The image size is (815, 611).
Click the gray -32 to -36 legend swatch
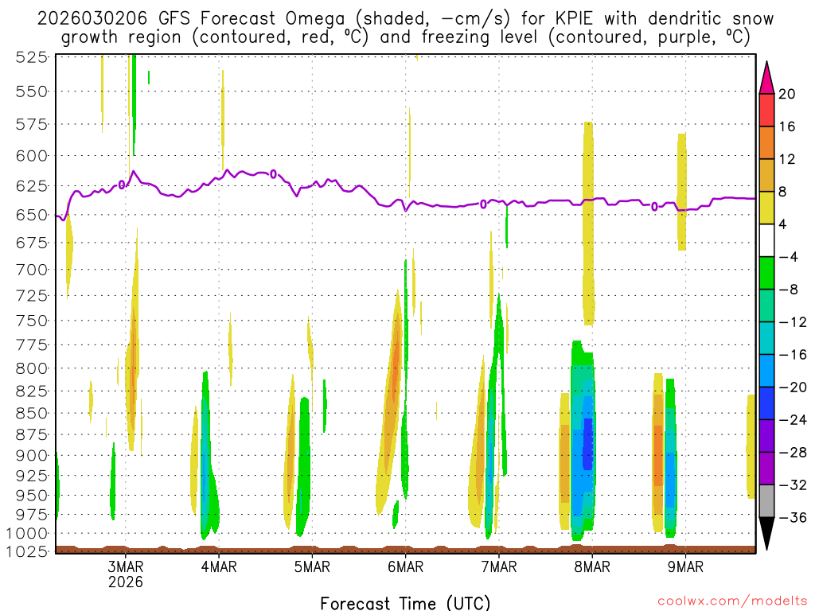coord(766,501)
